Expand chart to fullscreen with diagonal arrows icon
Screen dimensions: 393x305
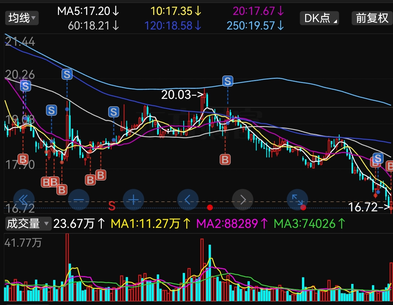tap(297, 200)
